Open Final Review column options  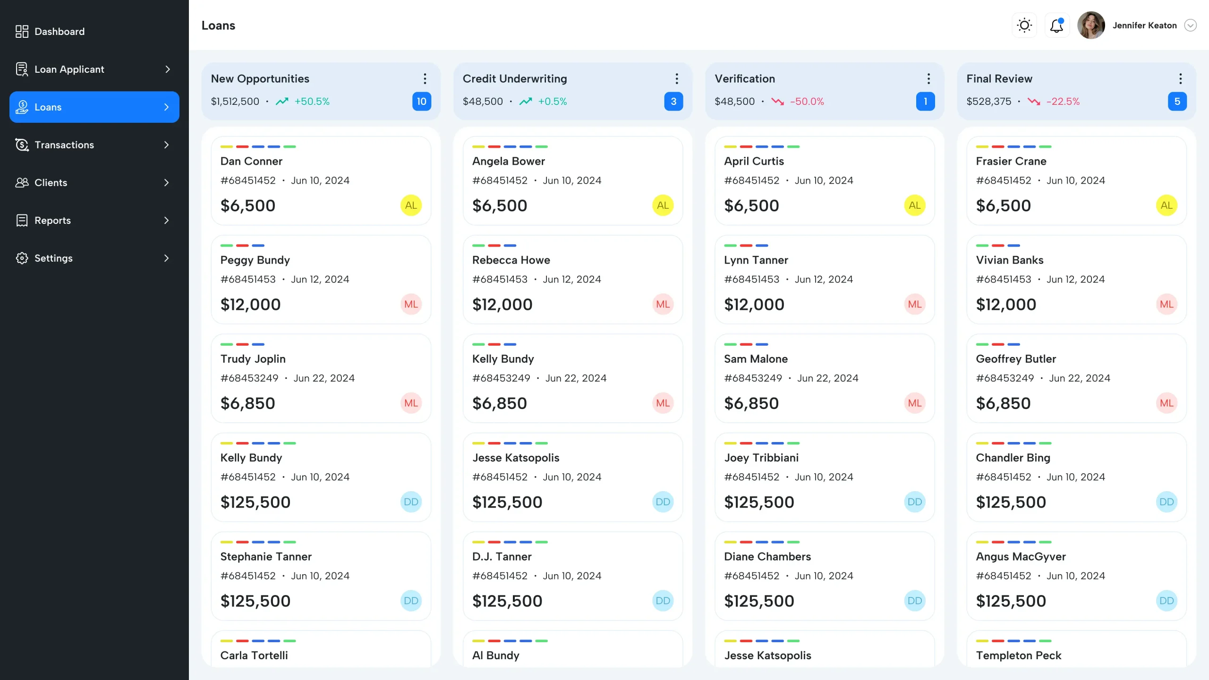pyautogui.click(x=1180, y=78)
